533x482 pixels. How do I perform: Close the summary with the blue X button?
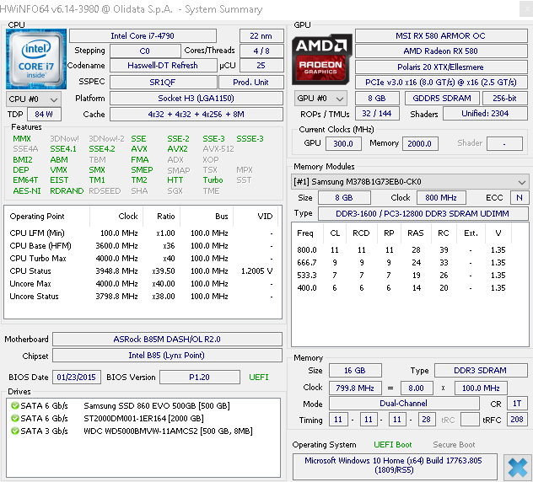pos(517,467)
